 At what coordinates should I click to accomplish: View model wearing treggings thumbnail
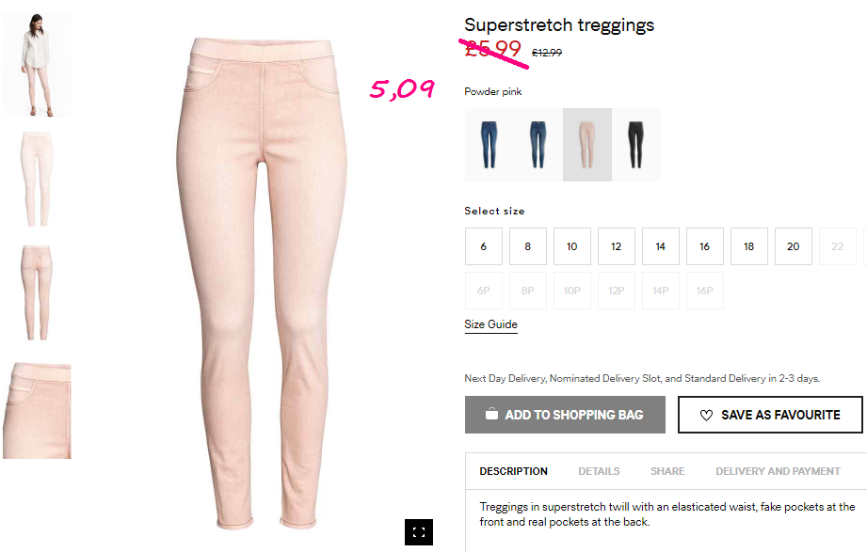click(37, 65)
